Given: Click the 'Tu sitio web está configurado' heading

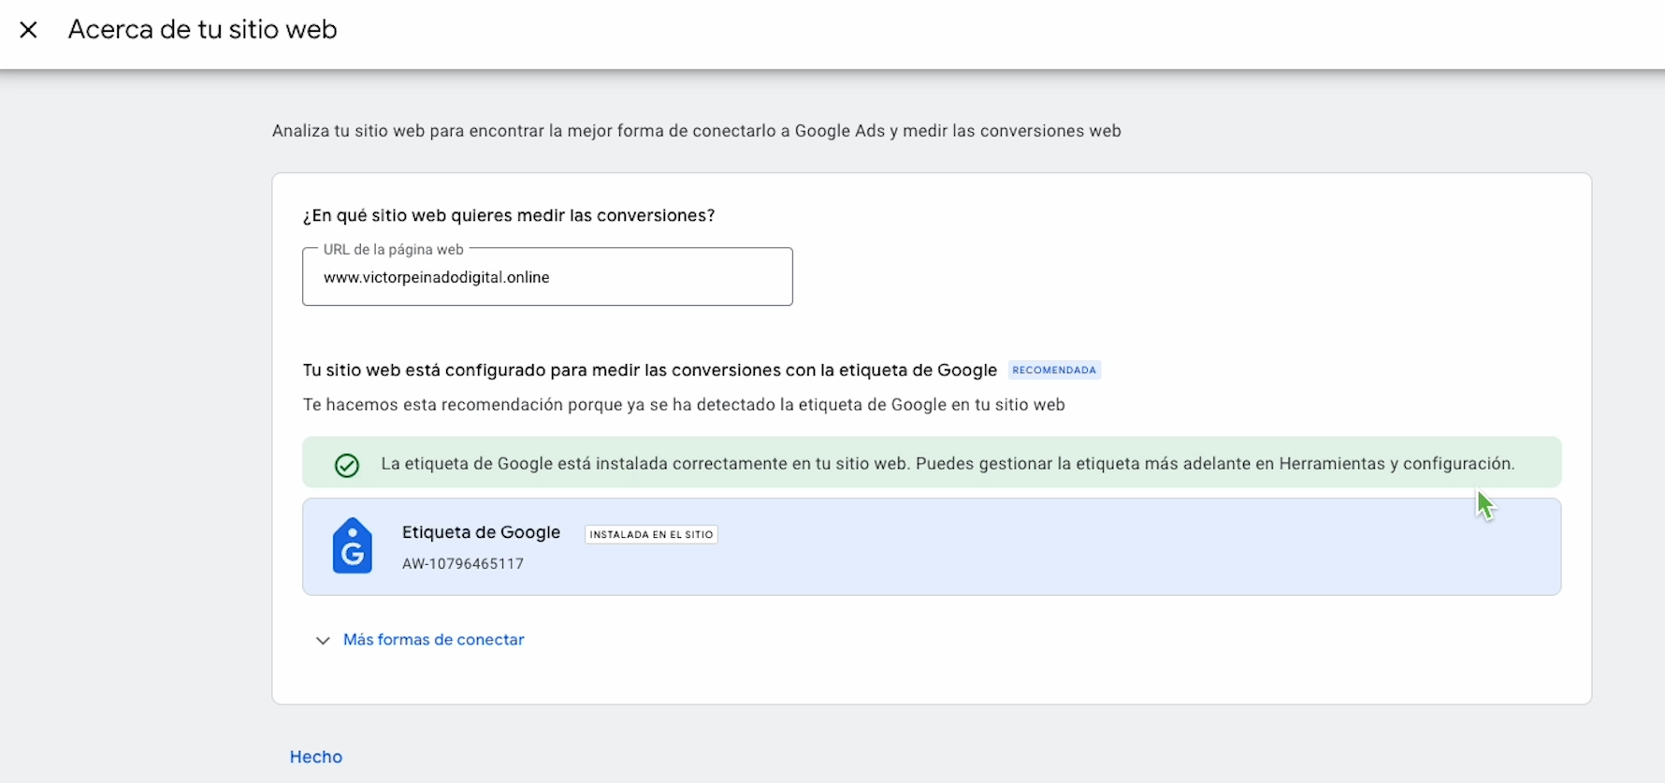Looking at the screenshot, I should [649, 370].
